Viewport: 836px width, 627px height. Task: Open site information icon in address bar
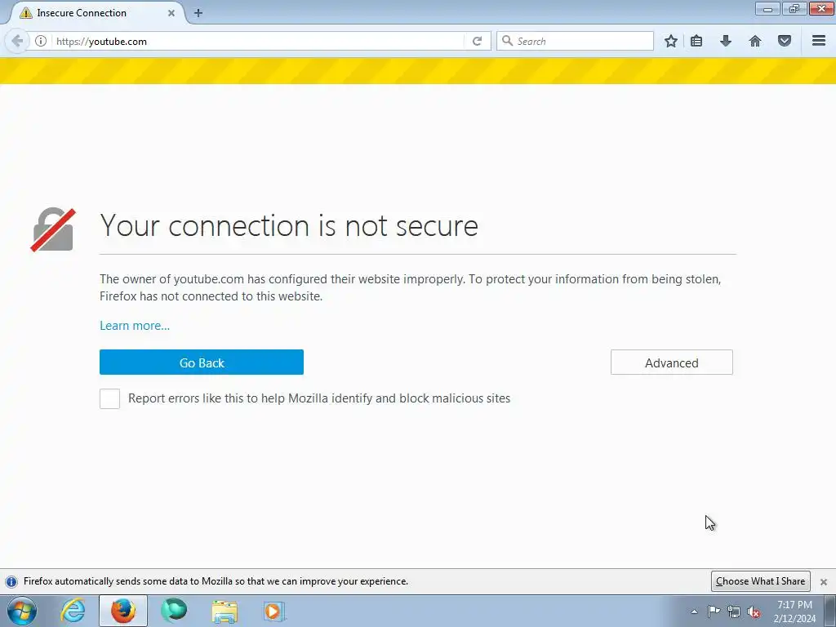click(x=41, y=41)
